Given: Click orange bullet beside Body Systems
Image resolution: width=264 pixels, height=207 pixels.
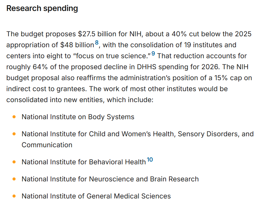Looking at the screenshot, I should coord(14,117).
